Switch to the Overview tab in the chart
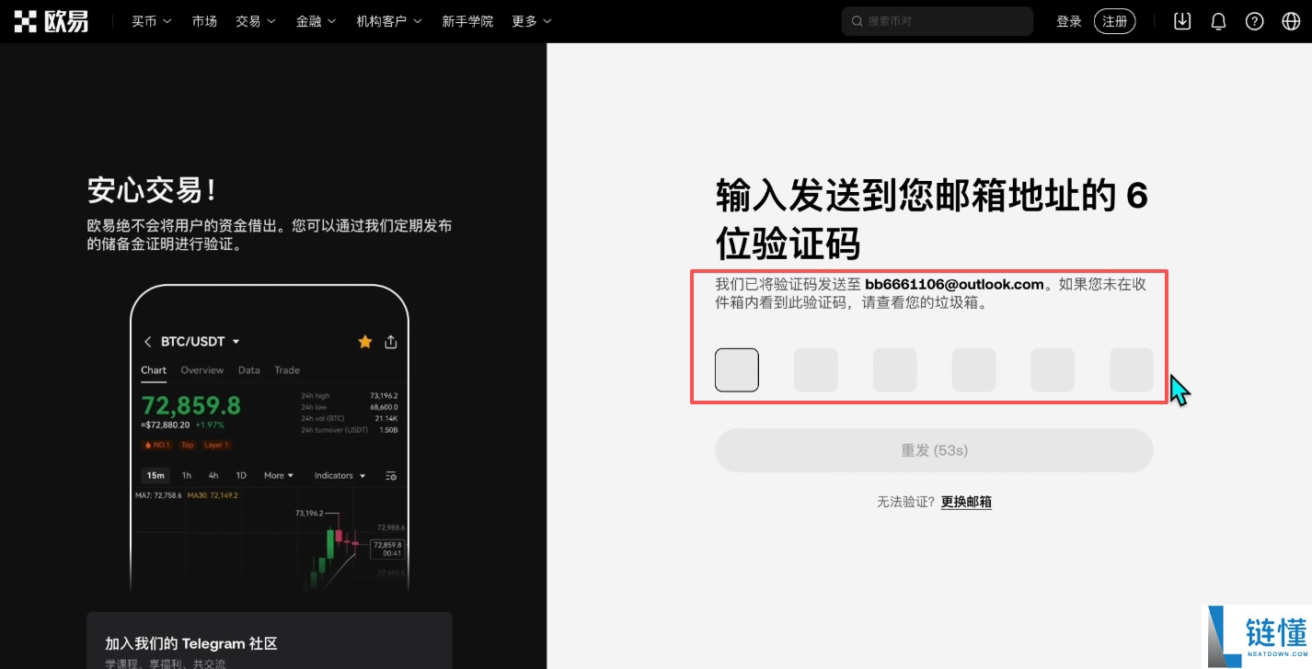This screenshot has height=669, width=1312. (x=202, y=370)
